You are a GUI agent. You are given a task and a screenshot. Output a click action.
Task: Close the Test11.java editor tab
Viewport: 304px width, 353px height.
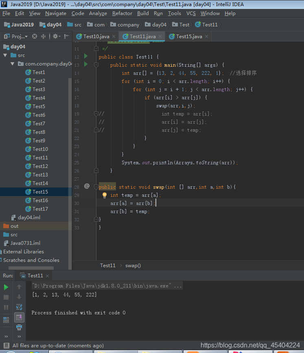point(160,36)
